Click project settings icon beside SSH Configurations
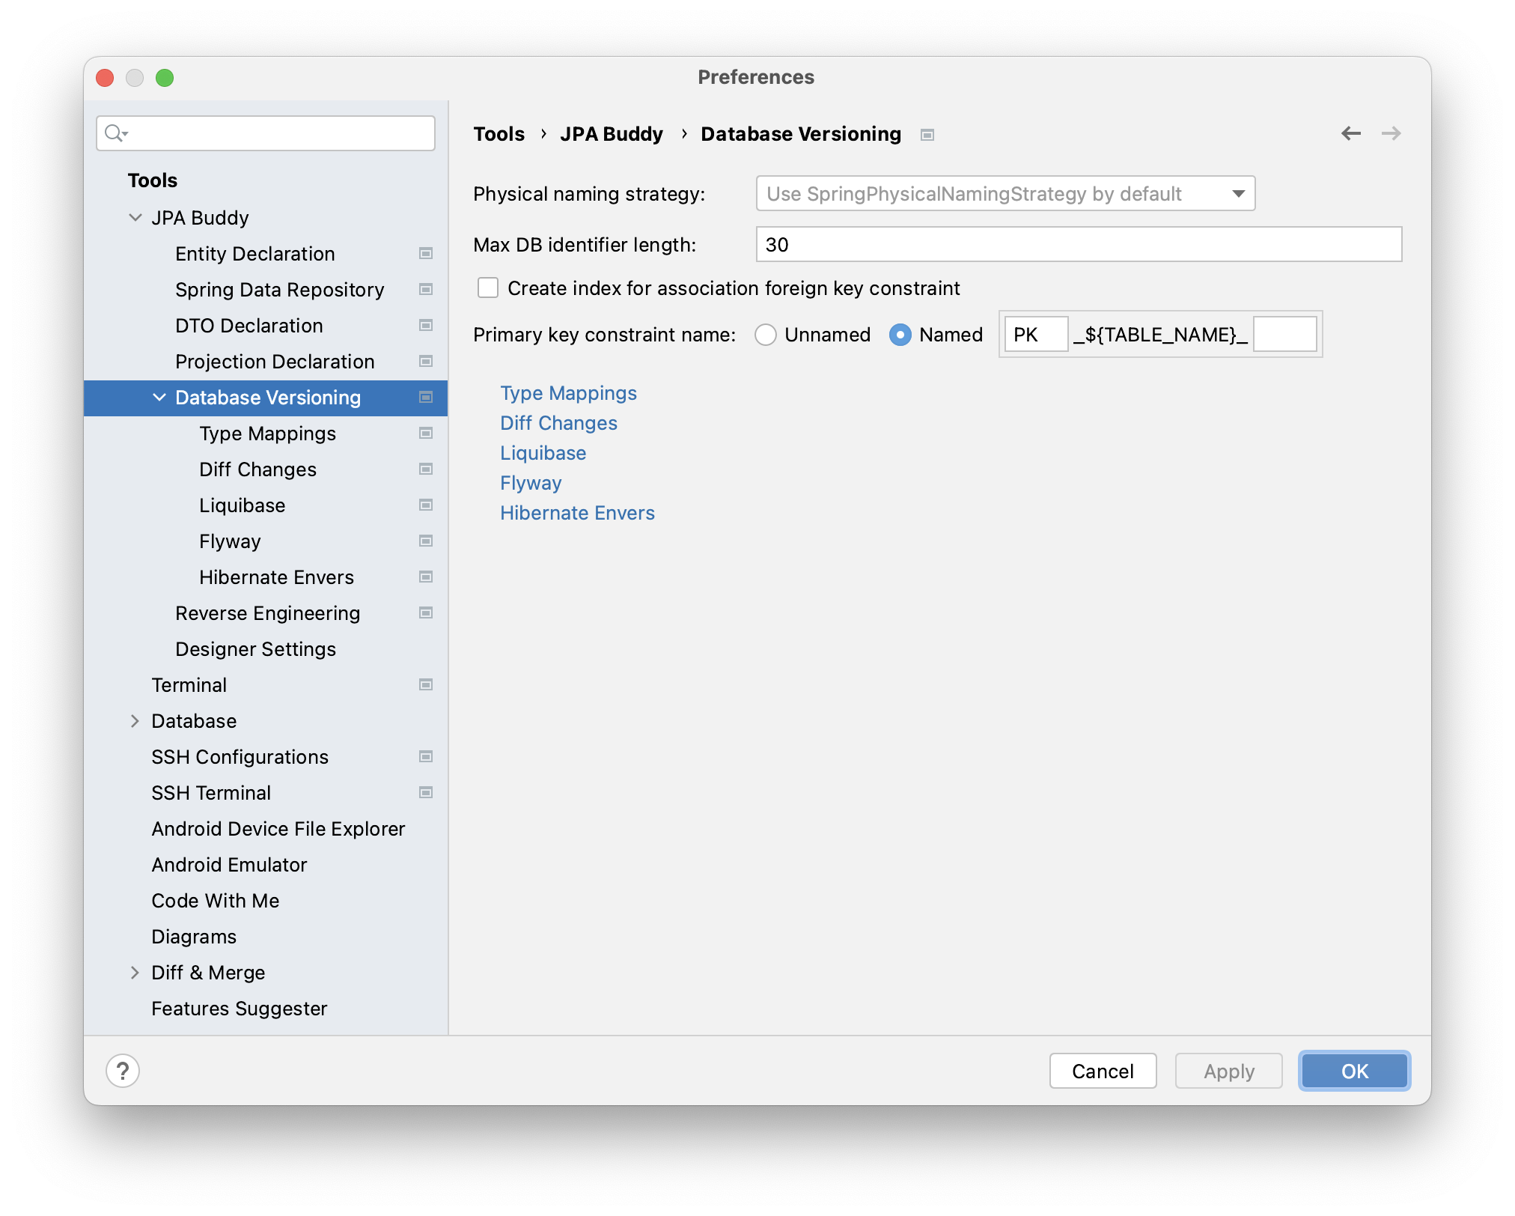The width and height of the screenshot is (1515, 1216). pyautogui.click(x=426, y=757)
